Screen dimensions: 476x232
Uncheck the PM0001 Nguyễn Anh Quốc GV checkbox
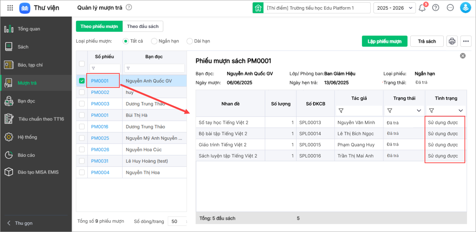click(x=82, y=81)
